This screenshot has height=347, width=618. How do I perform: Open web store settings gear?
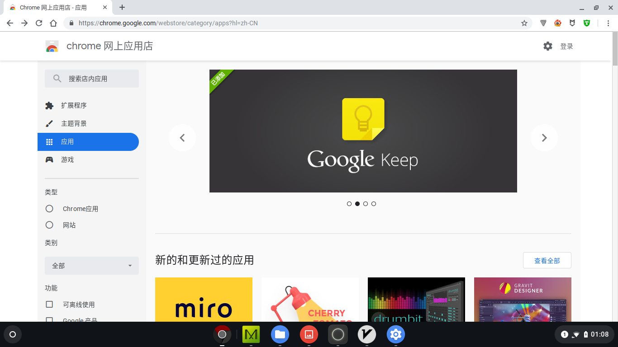pos(548,46)
